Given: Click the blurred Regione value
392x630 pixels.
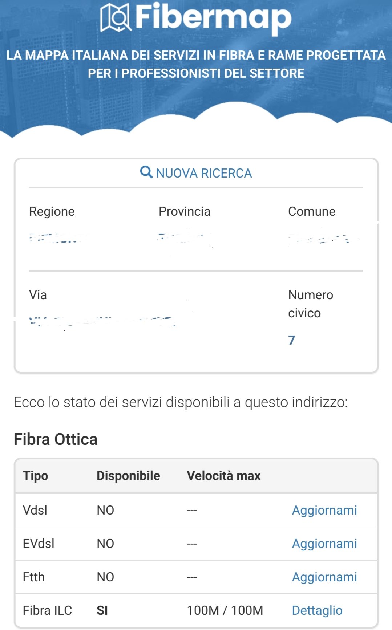Looking at the screenshot, I should coord(55,238).
